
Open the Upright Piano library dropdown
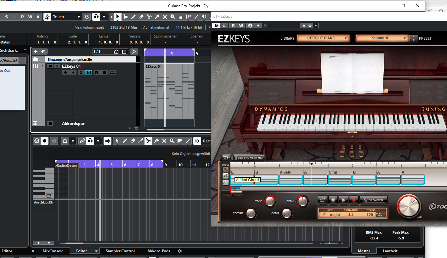click(323, 38)
